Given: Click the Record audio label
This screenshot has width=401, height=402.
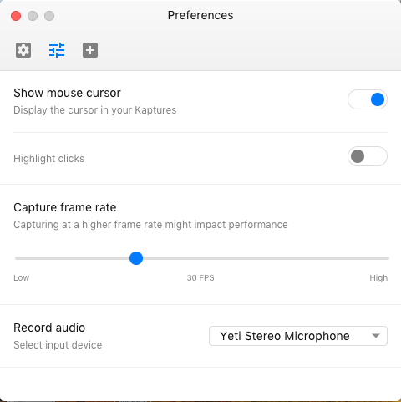Looking at the screenshot, I should click(x=49, y=328).
